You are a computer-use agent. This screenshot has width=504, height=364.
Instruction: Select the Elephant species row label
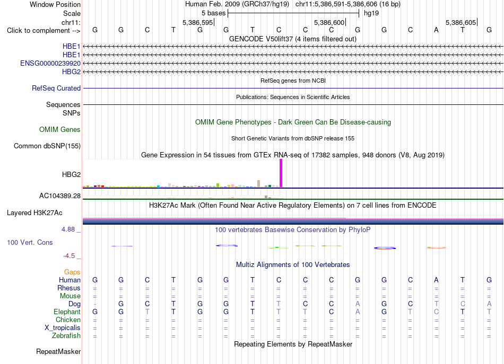pos(67,312)
